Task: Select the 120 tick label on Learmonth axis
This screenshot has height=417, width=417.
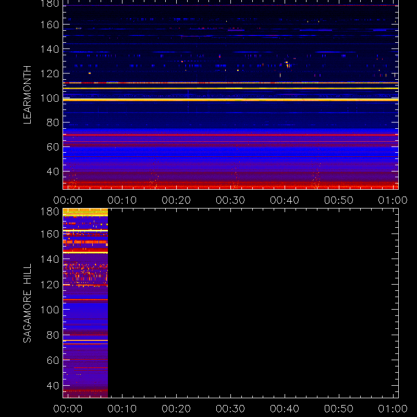Action: click(50, 73)
